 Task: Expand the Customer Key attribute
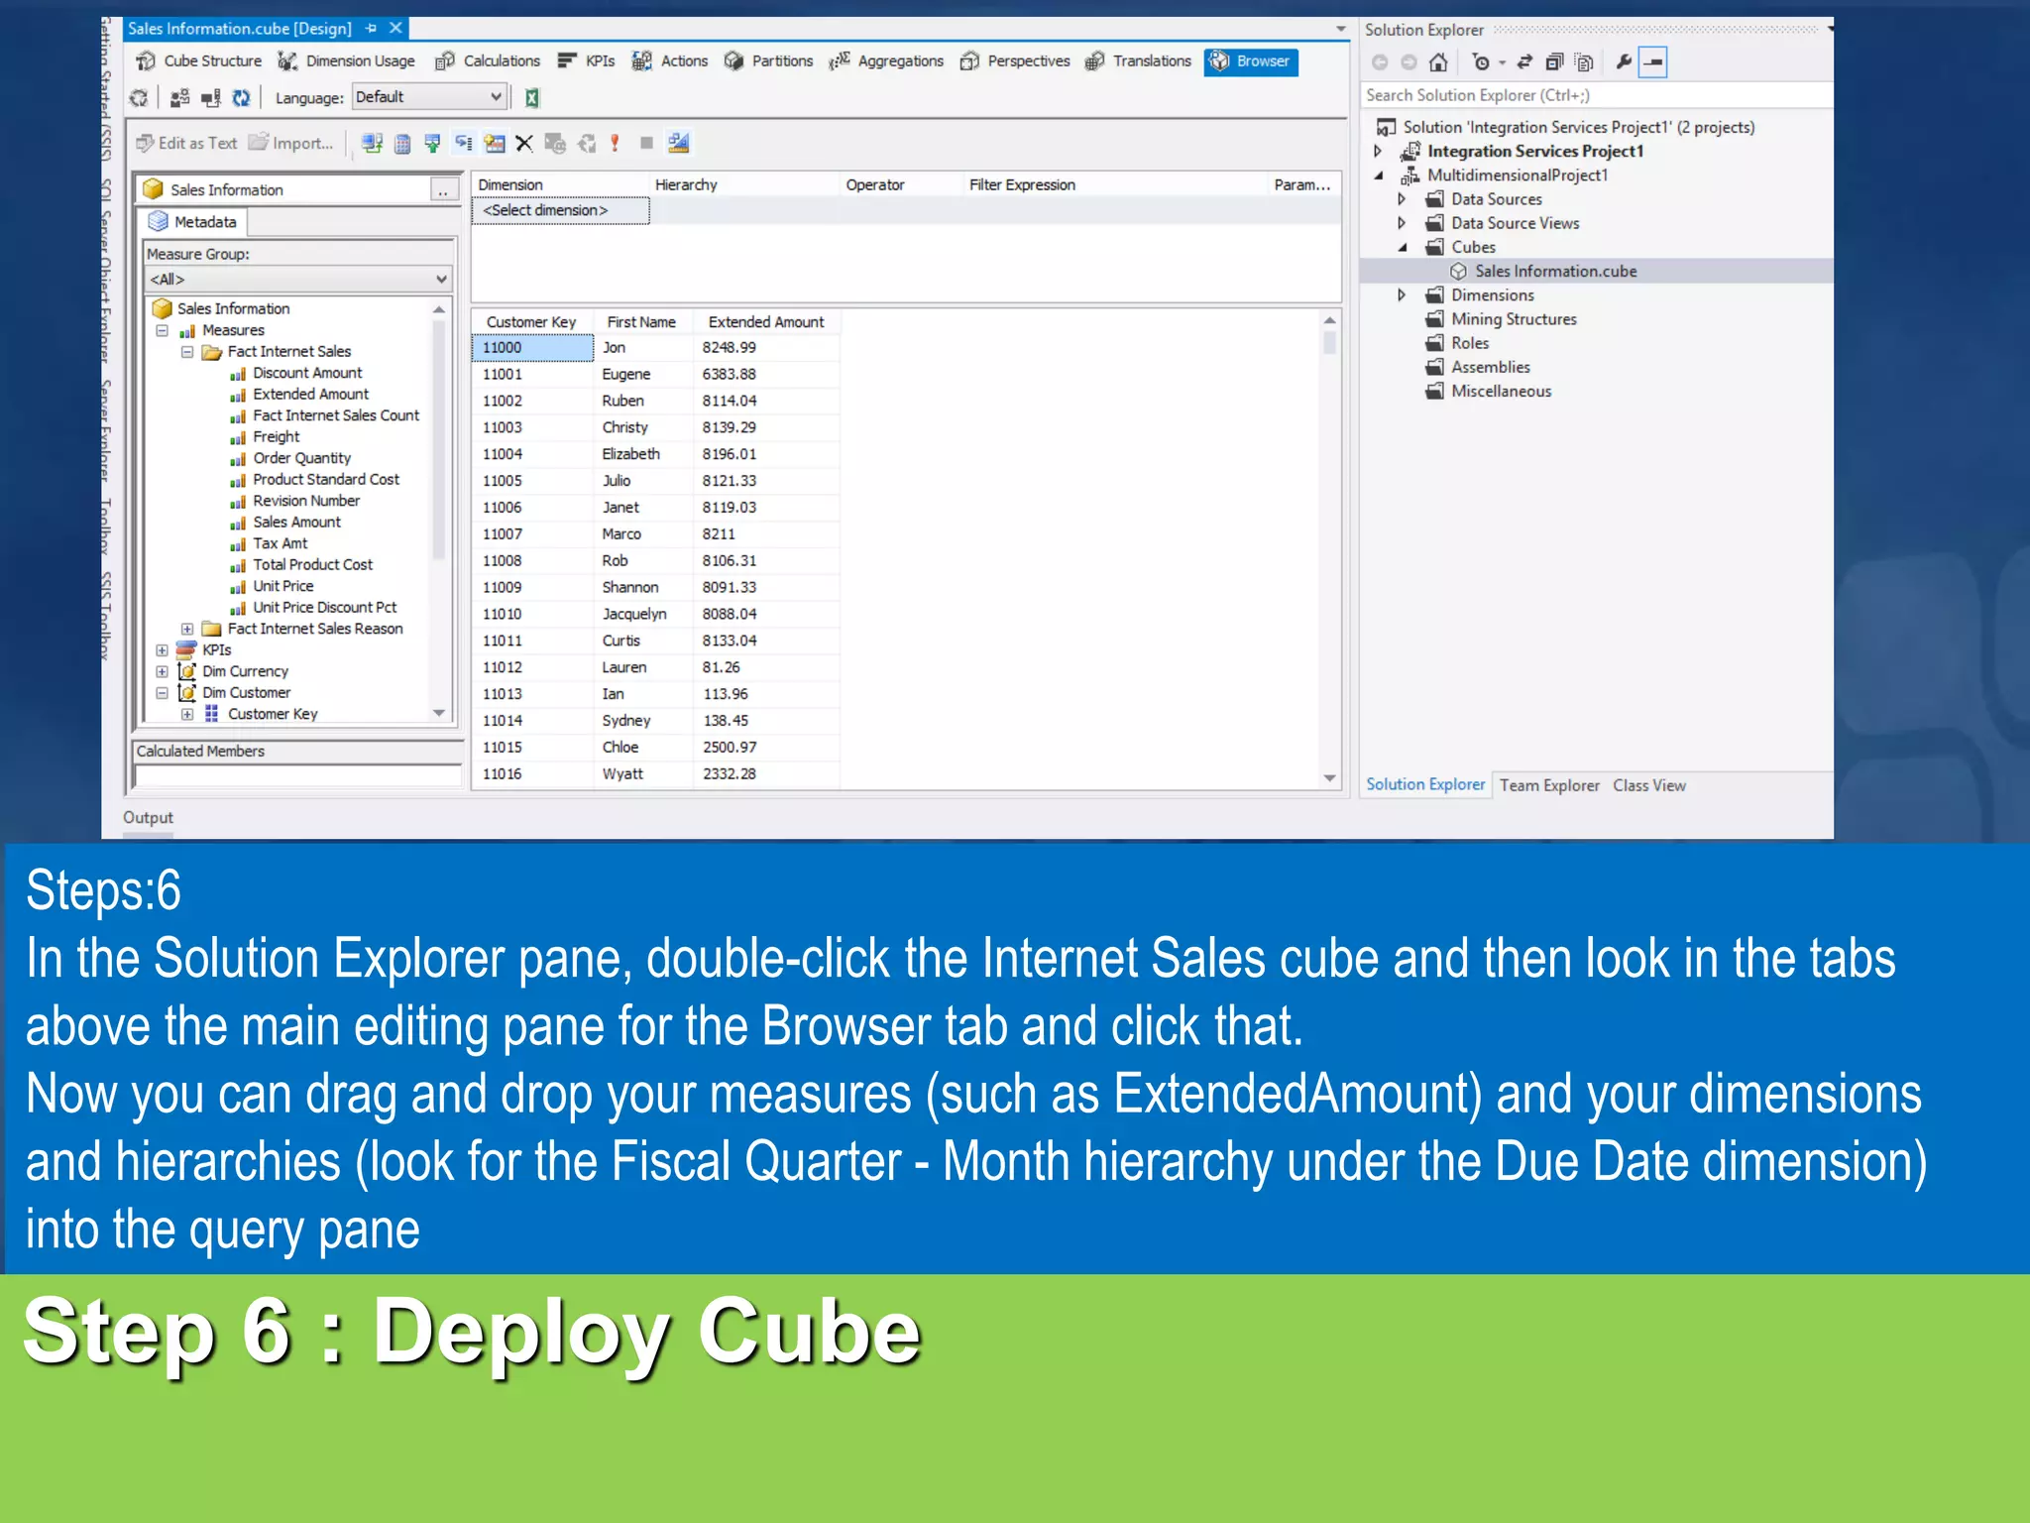186,715
